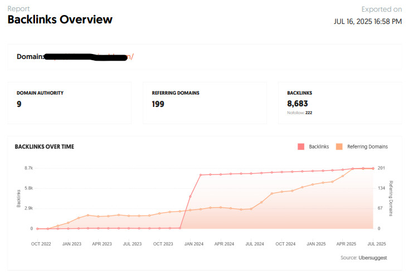Click the Ubersuggest source text
413x275 pixels.
(373, 258)
